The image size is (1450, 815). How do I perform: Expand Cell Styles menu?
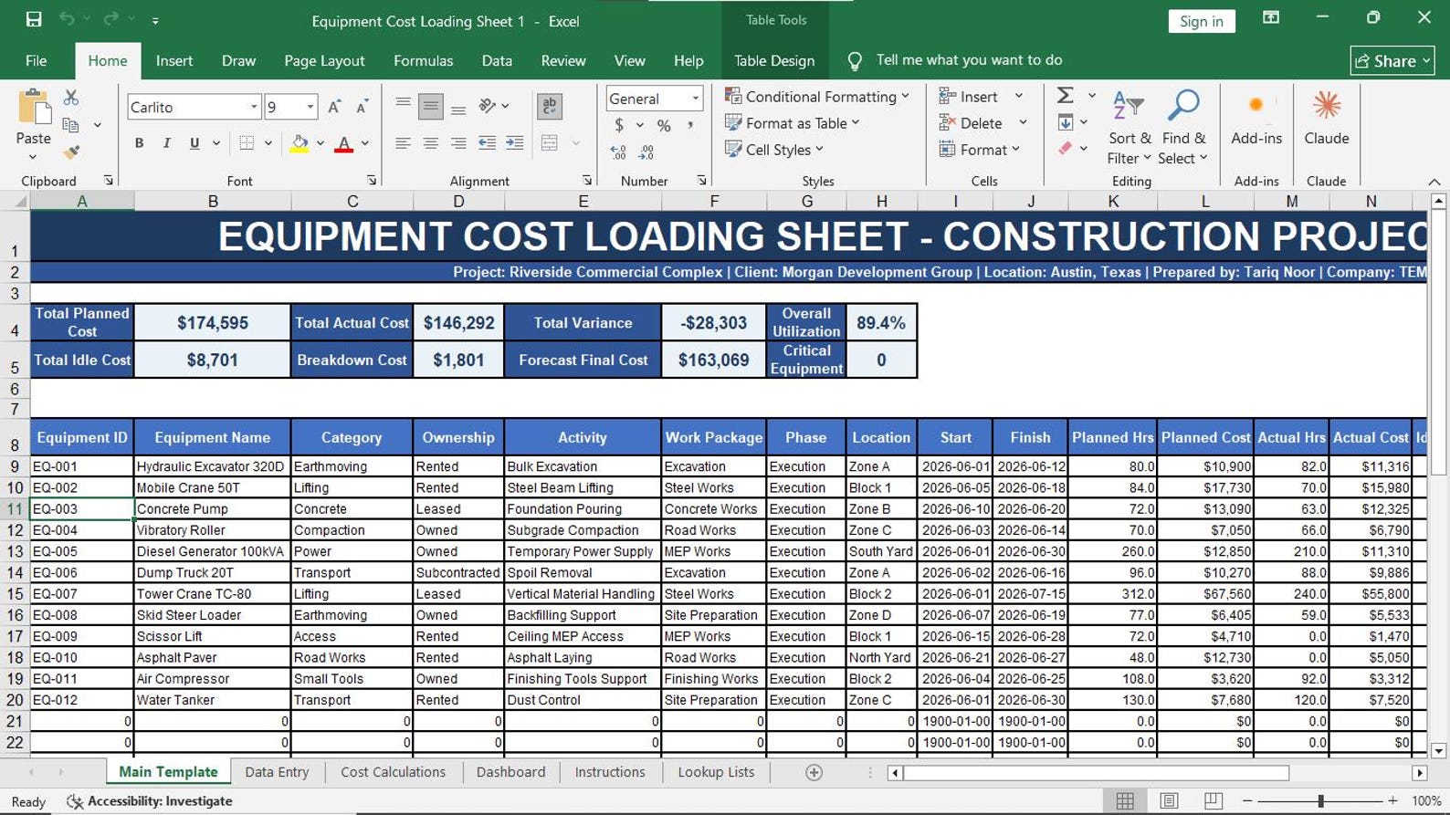[774, 150]
